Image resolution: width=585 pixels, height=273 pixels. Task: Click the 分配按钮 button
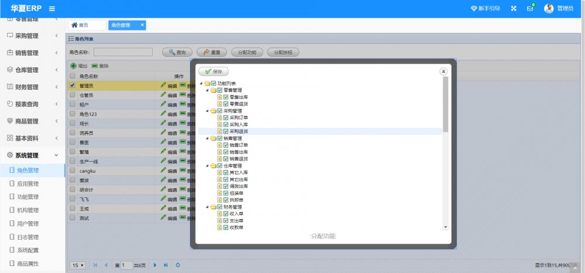point(283,52)
